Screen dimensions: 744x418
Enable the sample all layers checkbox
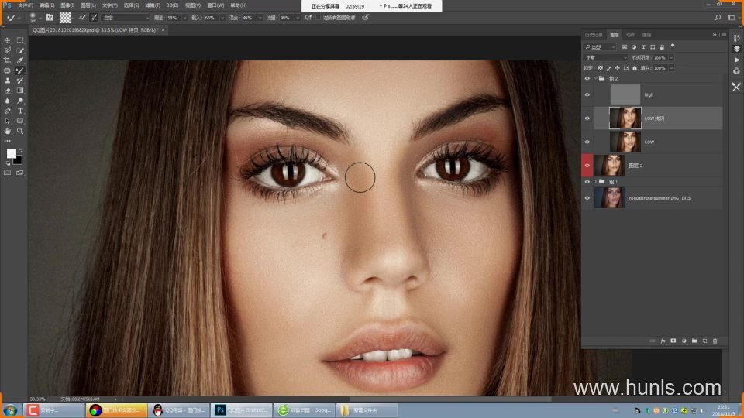pyautogui.click(x=319, y=18)
